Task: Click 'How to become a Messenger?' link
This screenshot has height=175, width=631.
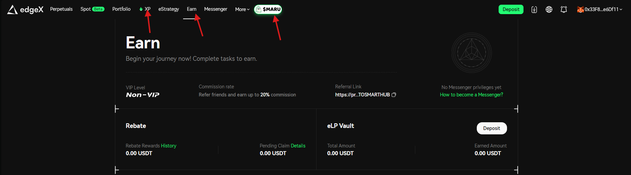Action: click(471, 95)
